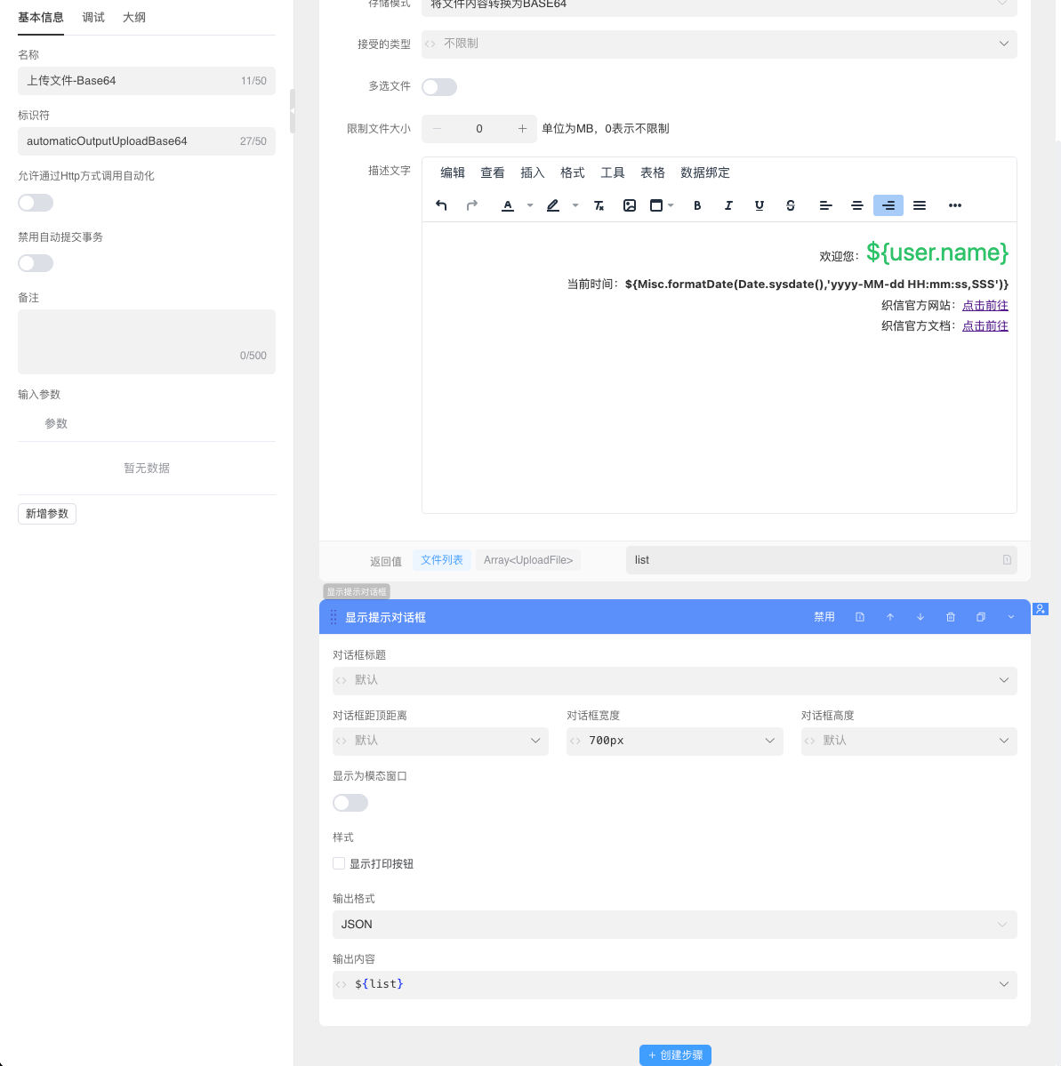Open the 插入 menu in editor

pos(532,172)
